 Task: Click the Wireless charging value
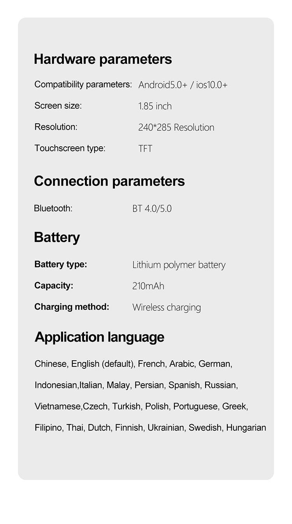(167, 307)
